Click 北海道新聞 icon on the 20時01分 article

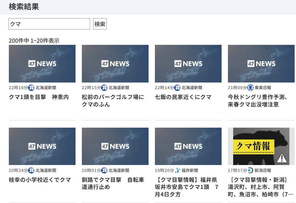tap(104, 170)
